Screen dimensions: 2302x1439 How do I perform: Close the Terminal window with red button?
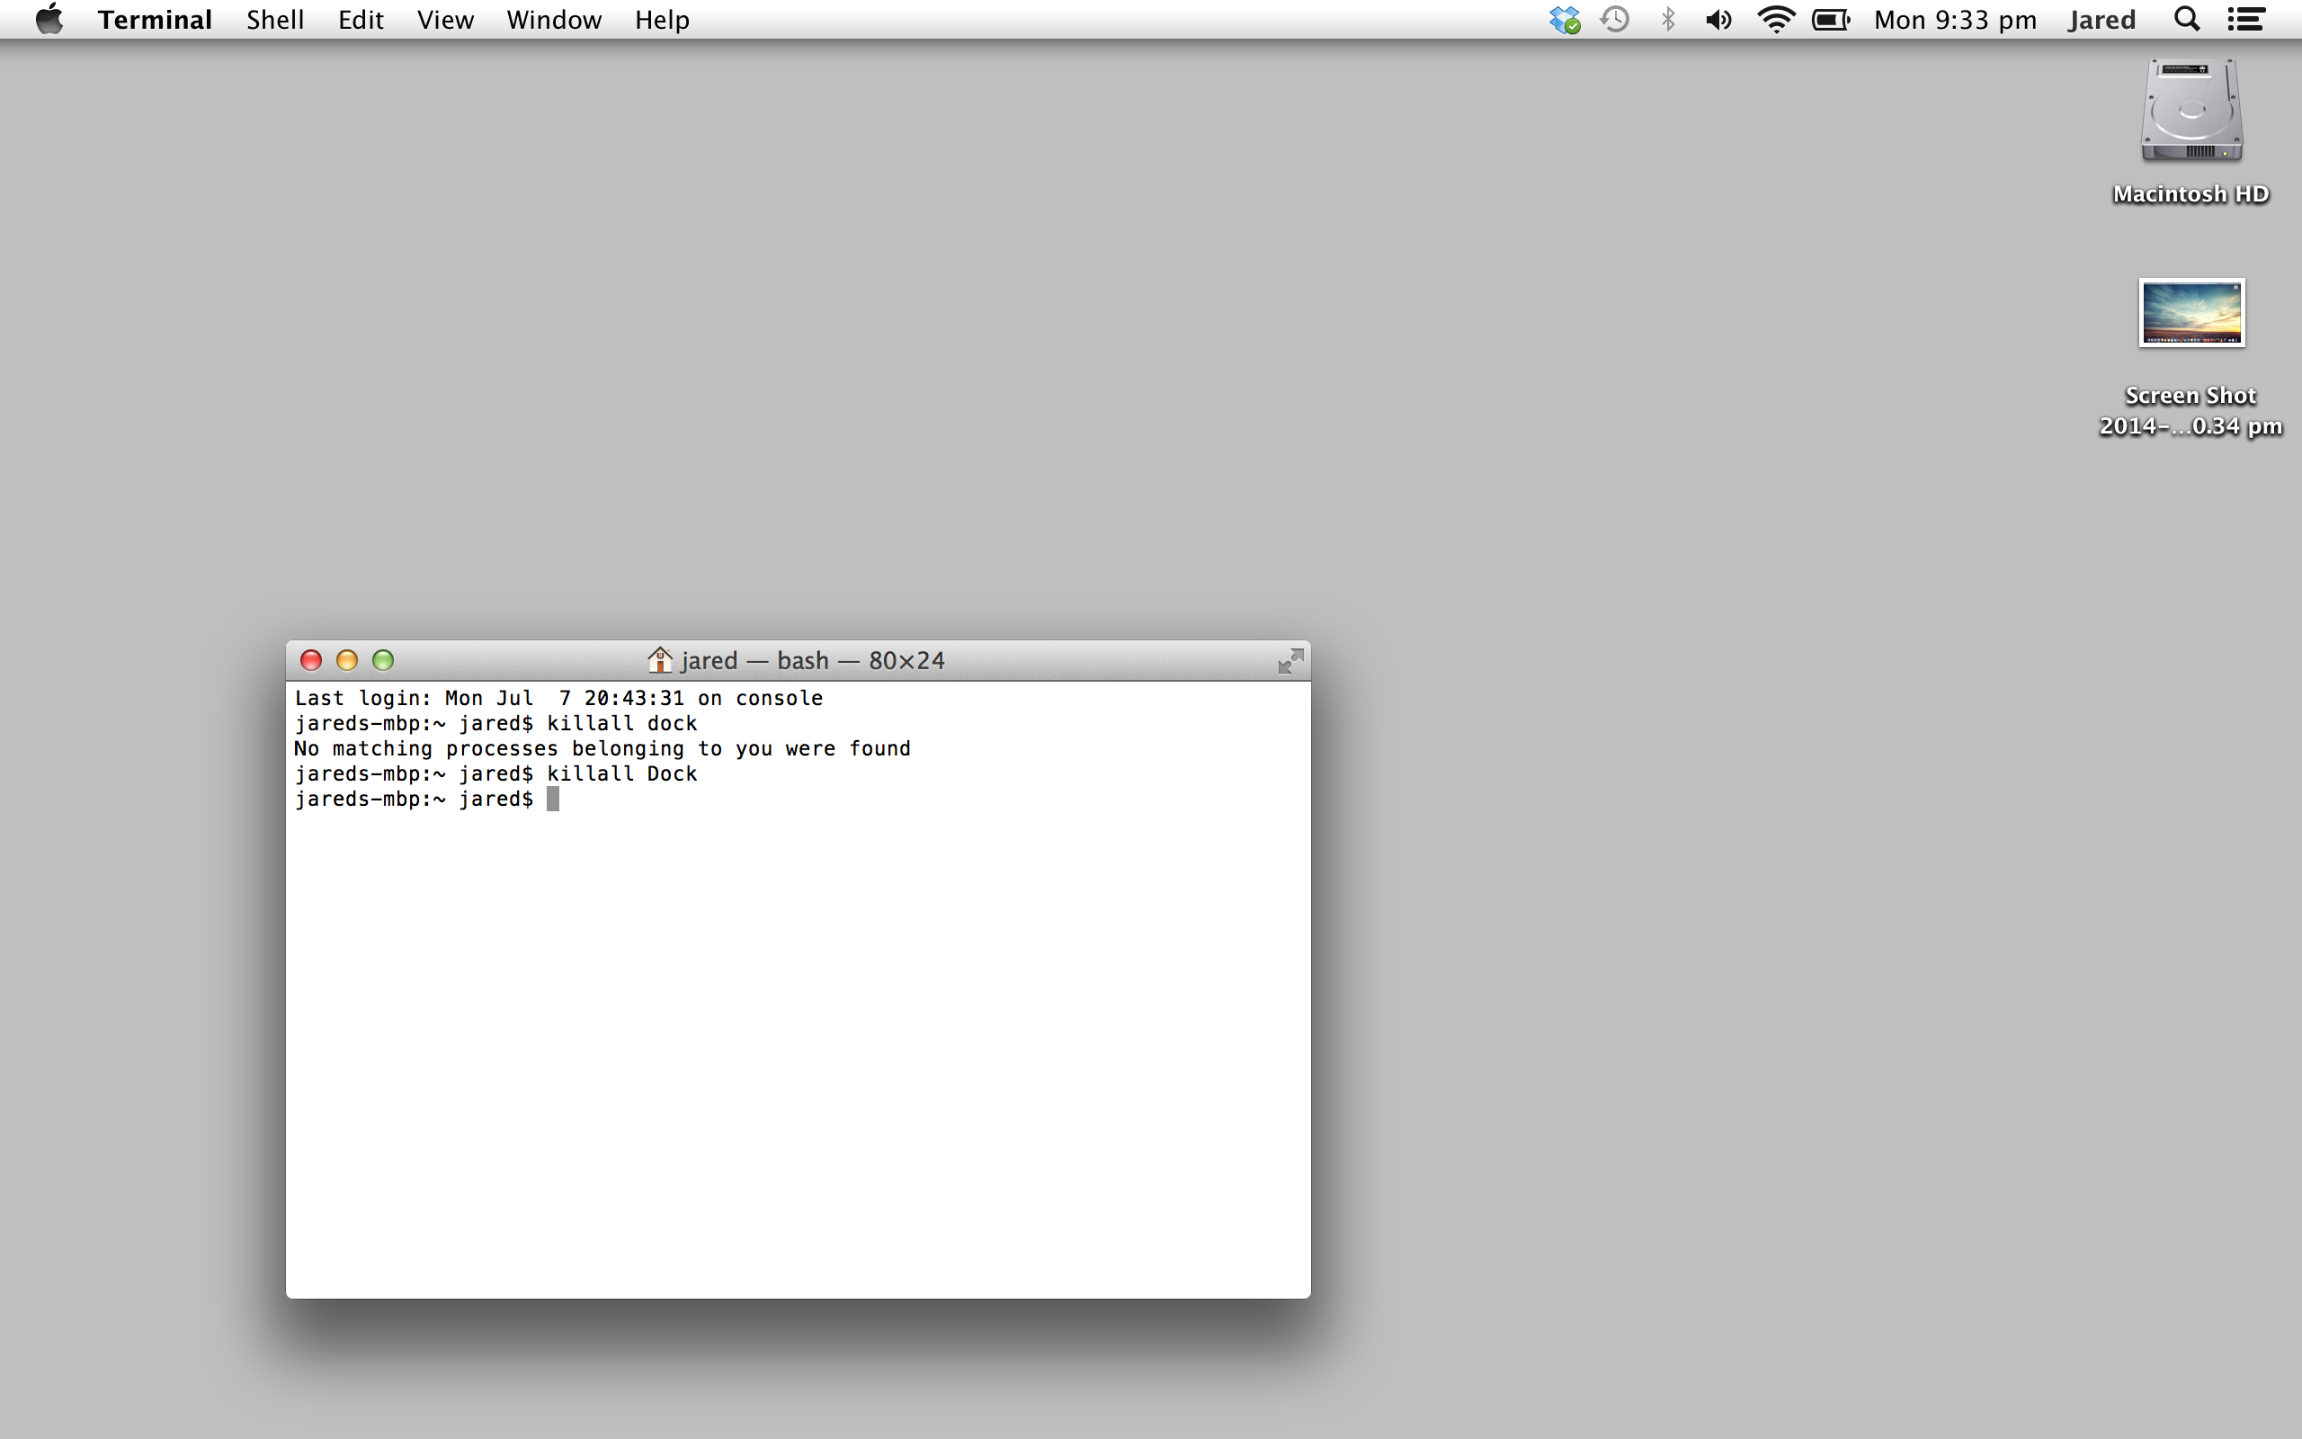pyautogui.click(x=311, y=660)
